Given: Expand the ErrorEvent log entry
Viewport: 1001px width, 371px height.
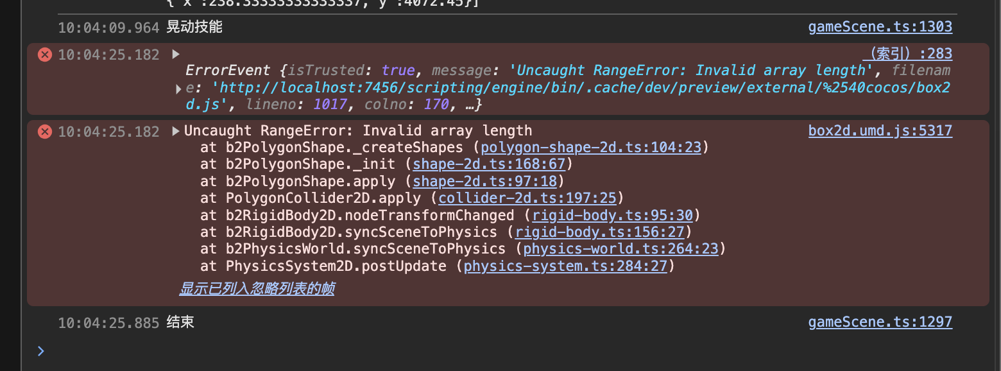Looking at the screenshot, I should (x=176, y=55).
